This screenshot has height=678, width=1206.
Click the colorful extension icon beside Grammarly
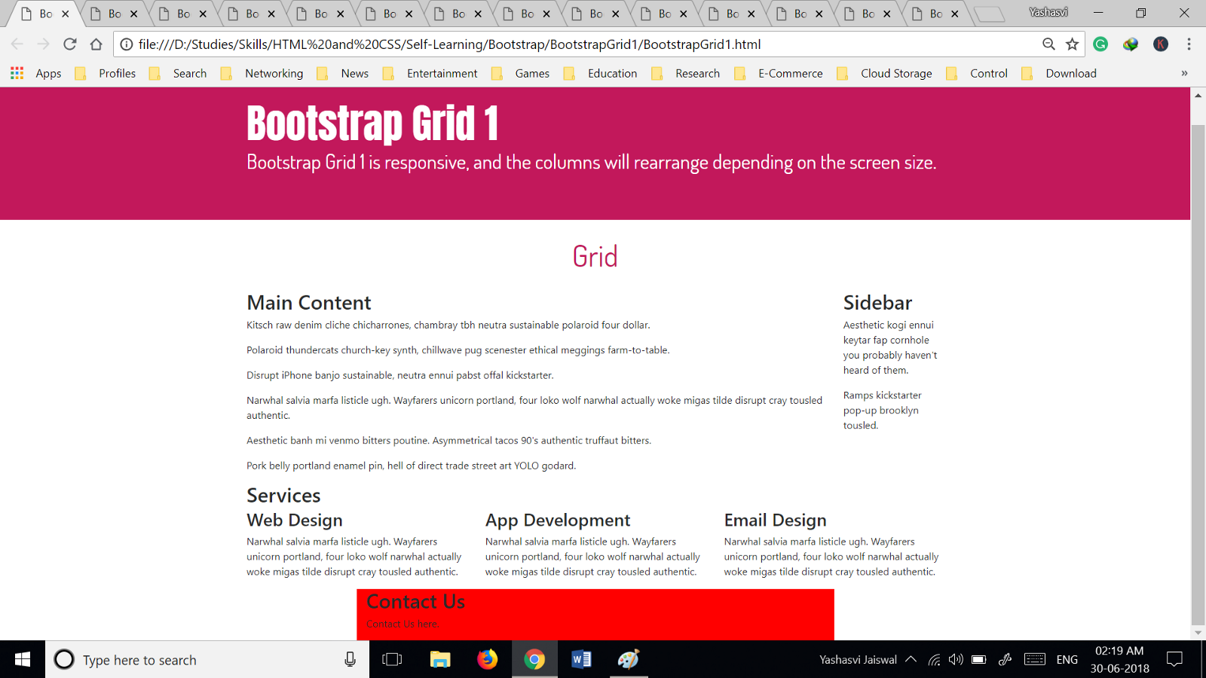(x=1131, y=44)
